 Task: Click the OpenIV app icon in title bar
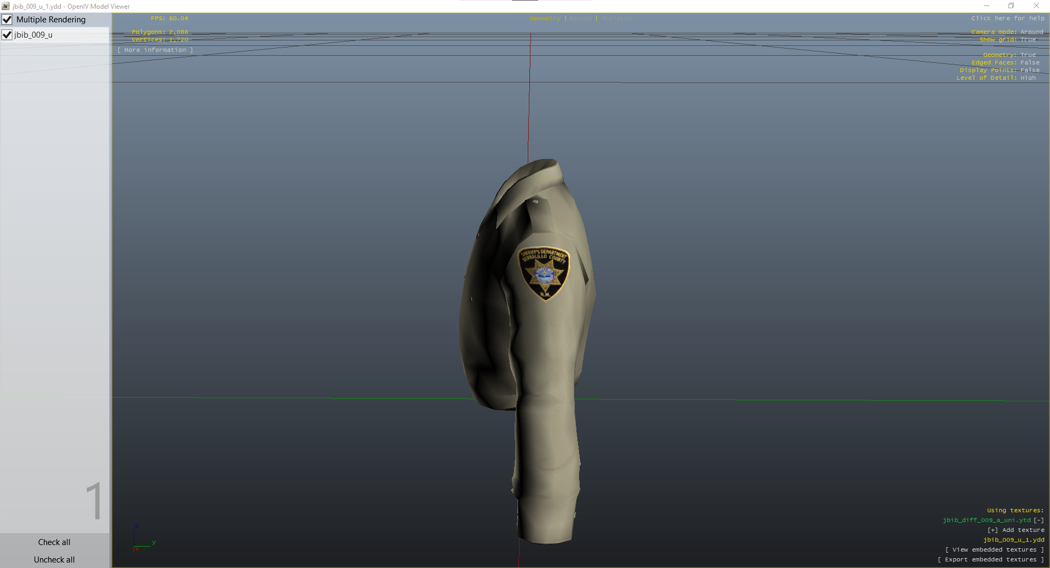point(5,6)
